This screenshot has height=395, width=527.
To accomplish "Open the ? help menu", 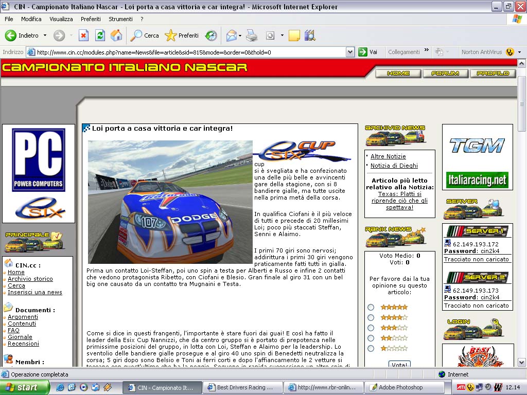I will (x=142, y=19).
